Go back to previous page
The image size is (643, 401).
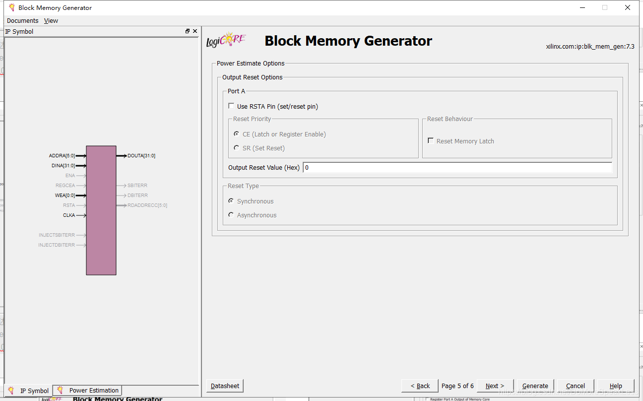pos(420,386)
